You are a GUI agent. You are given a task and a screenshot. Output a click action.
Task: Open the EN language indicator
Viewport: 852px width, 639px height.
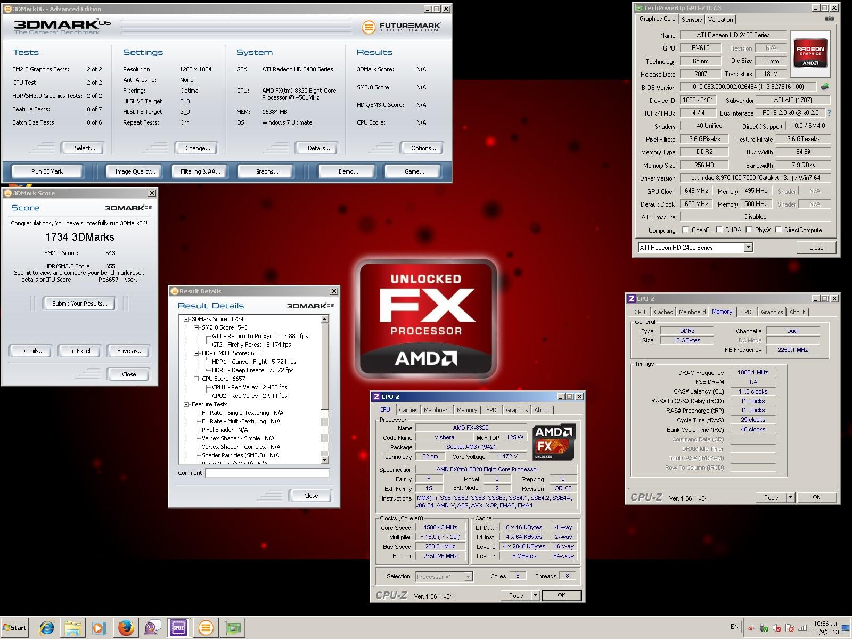tap(734, 627)
